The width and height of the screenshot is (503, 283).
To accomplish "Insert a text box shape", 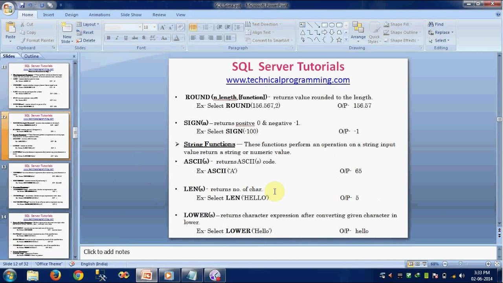I will (x=302, y=25).
